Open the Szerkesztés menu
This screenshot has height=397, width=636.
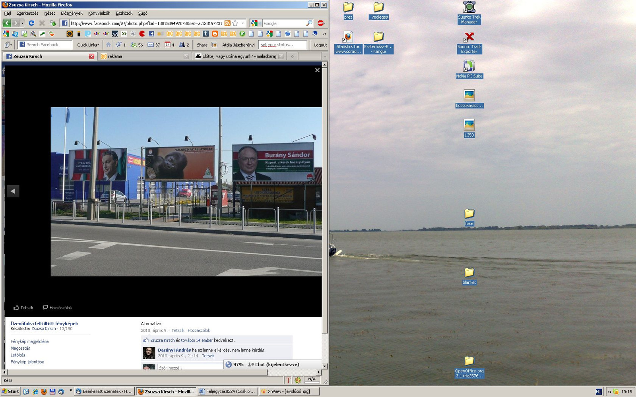27,13
